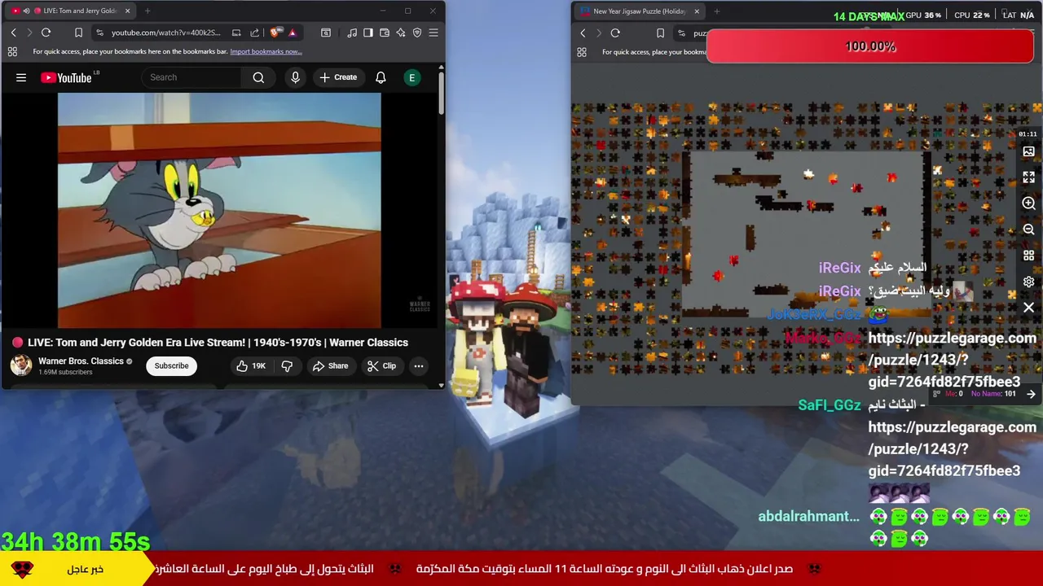Subscribe to Warner Bros. Classics
The width and height of the screenshot is (1043, 586).
point(171,365)
